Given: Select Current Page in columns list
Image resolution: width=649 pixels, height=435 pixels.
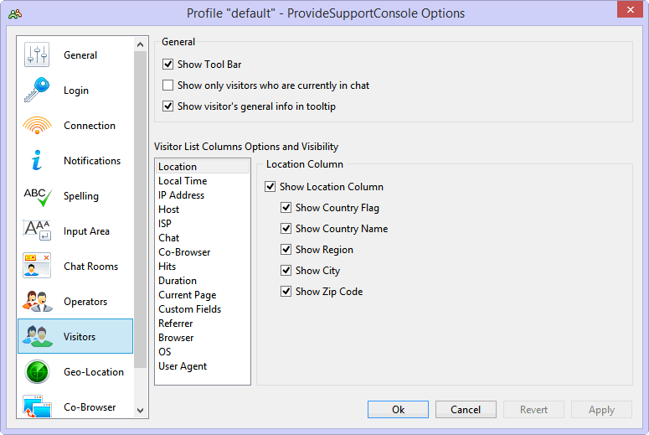Looking at the screenshot, I should (203, 295).
